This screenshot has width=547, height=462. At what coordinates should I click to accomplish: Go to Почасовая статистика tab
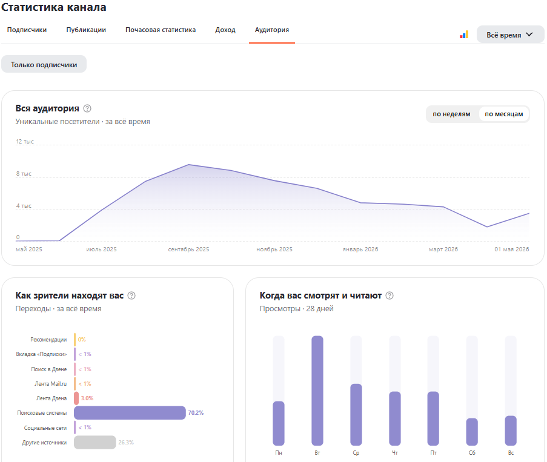pyautogui.click(x=161, y=30)
